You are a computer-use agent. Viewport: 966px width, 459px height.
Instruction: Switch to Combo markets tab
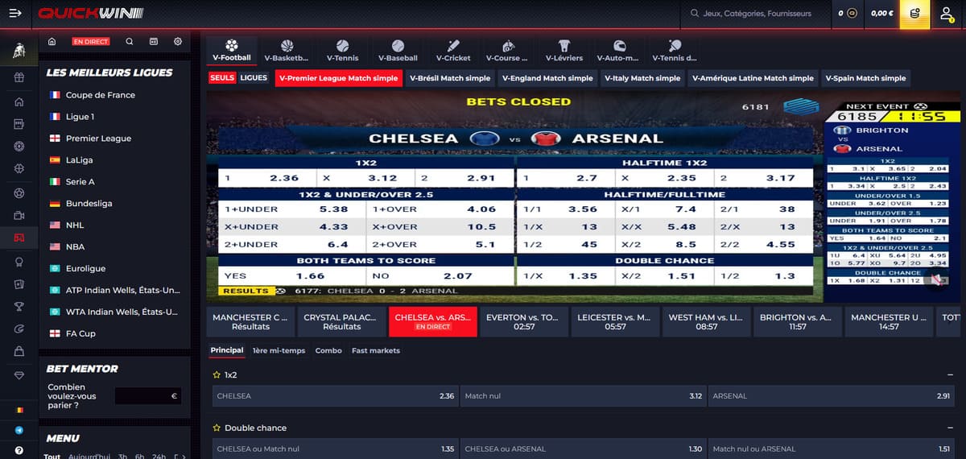click(328, 350)
